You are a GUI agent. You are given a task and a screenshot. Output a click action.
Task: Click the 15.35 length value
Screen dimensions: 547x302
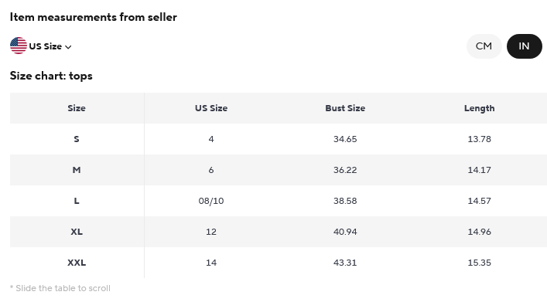click(x=480, y=263)
